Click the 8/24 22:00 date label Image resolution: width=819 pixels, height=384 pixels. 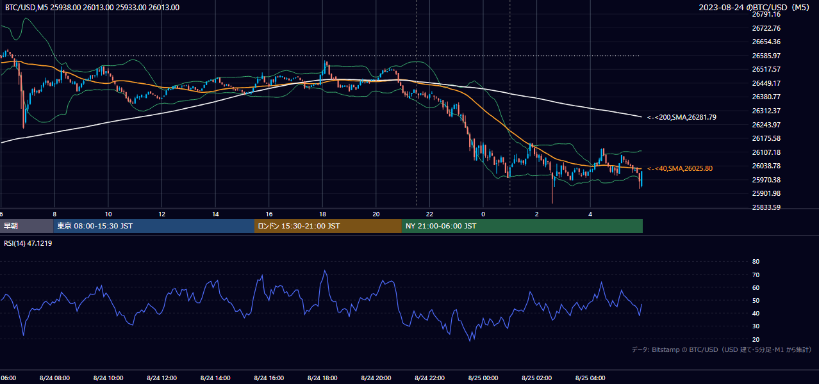[x=429, y=378]
